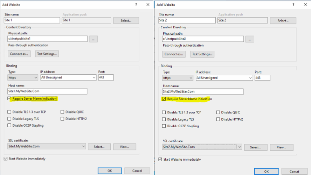Image resolution: width=311 pixels, height=175 pixels.
Task: Click application pool Select button for Site 1
Action: pyautogui.click(x=126, y=20)
